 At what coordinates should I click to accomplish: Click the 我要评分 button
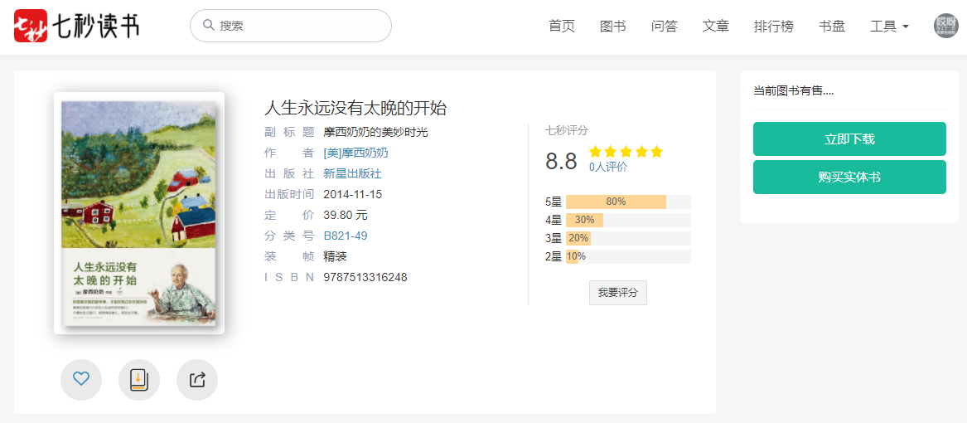coord(618,293)
